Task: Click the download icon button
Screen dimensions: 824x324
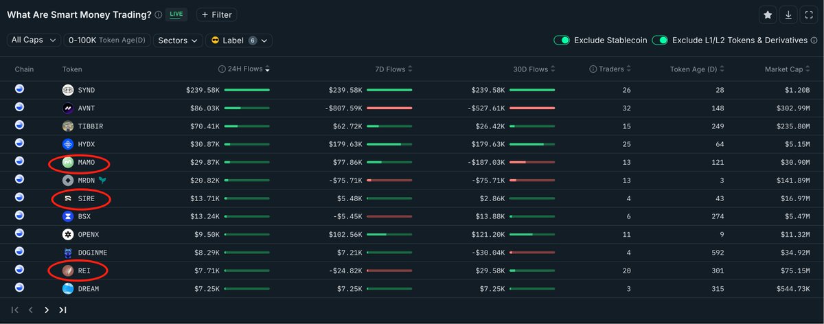Action: [x=788, y=15]
